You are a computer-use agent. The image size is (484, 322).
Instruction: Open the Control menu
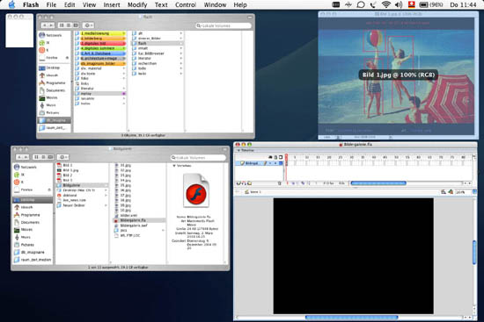click(186, 4)
